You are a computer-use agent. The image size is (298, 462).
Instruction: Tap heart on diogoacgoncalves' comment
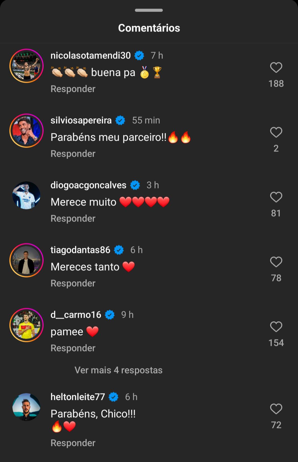(x=276, y=197)
